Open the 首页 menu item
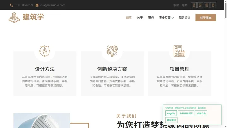Image resolution: width=227 pixels, height=128 pixels. 129,18
